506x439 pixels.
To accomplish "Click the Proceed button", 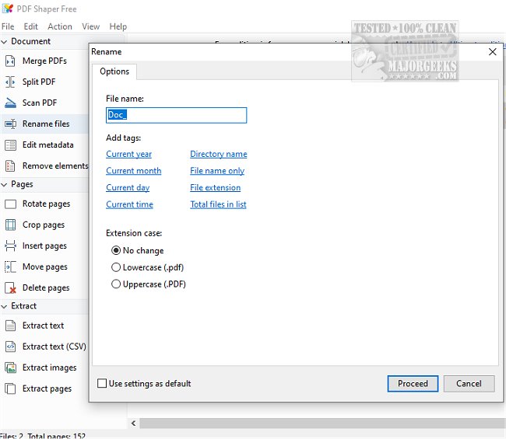I will pyautogui.click(x=413, y=383).
